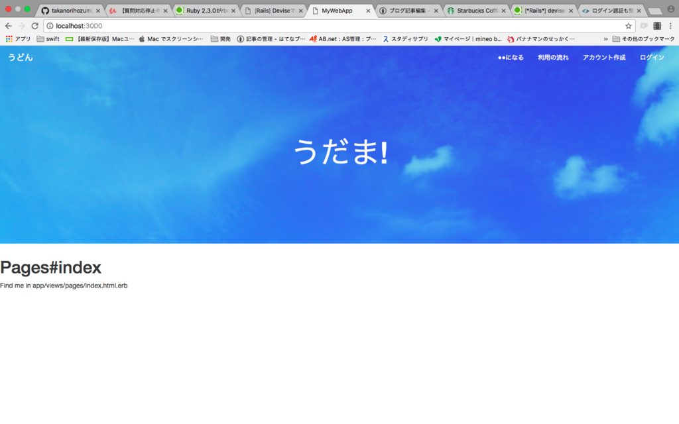Close the Starbucks Coffee tab
679x424 pixels.
(503, 11)
